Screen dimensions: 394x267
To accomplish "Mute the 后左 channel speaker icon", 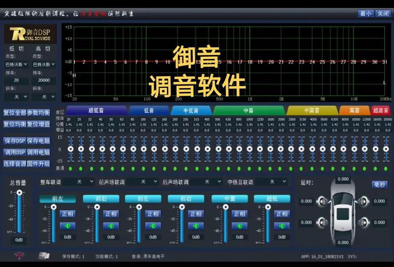I will coord(153,226).
